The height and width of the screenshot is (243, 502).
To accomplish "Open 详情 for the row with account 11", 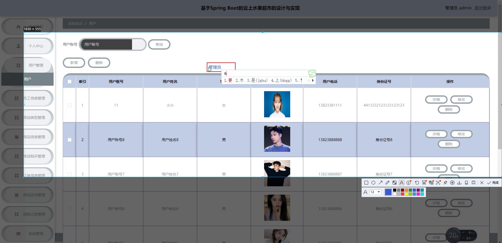I will point(436,100).
